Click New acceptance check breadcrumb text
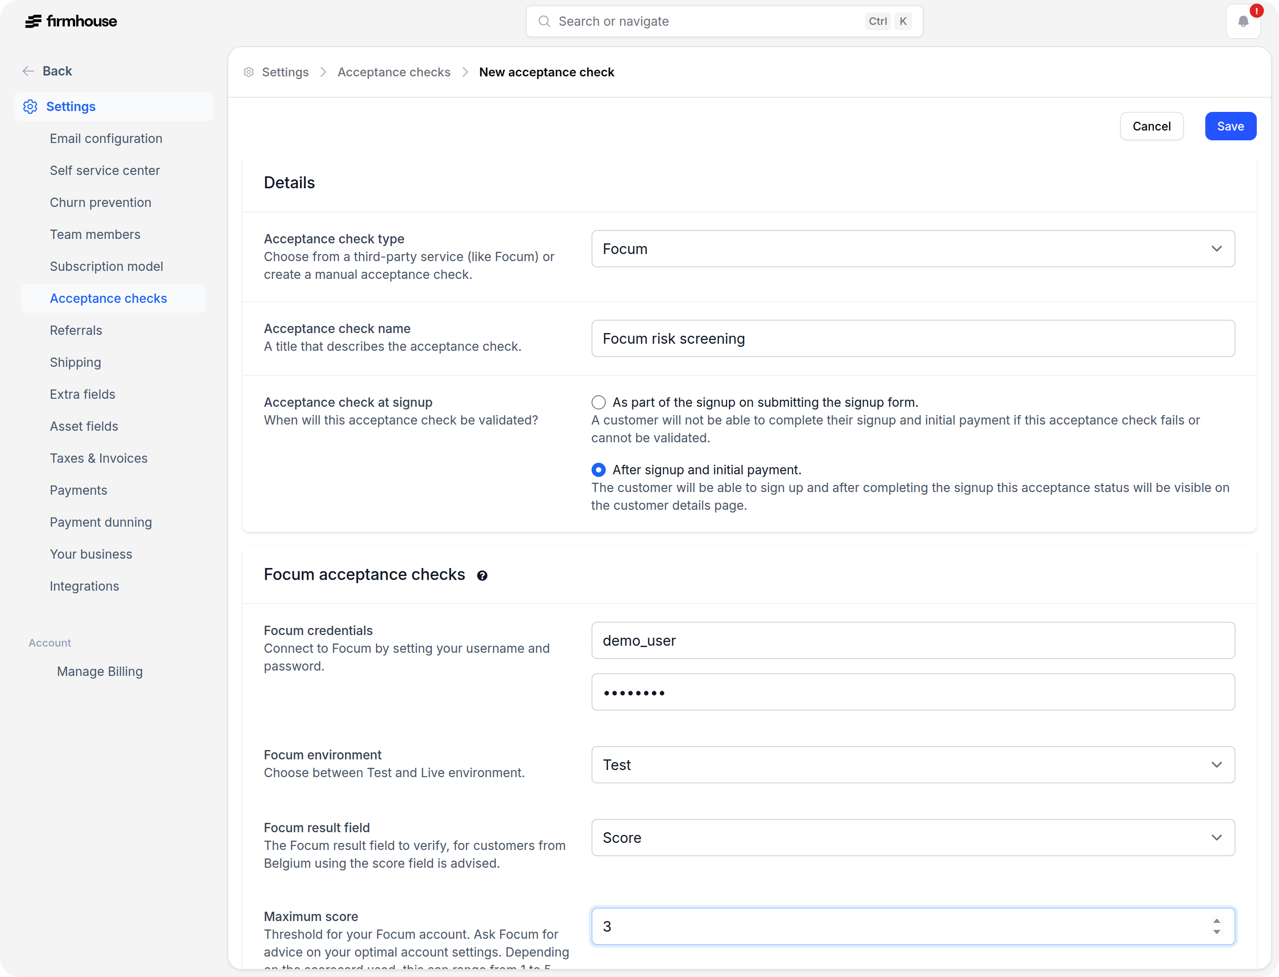The height and width of the screenshot is (977, 1279). coord(546,72)
